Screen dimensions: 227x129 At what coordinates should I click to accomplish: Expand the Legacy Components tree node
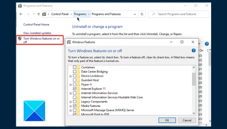click(70, 102)
